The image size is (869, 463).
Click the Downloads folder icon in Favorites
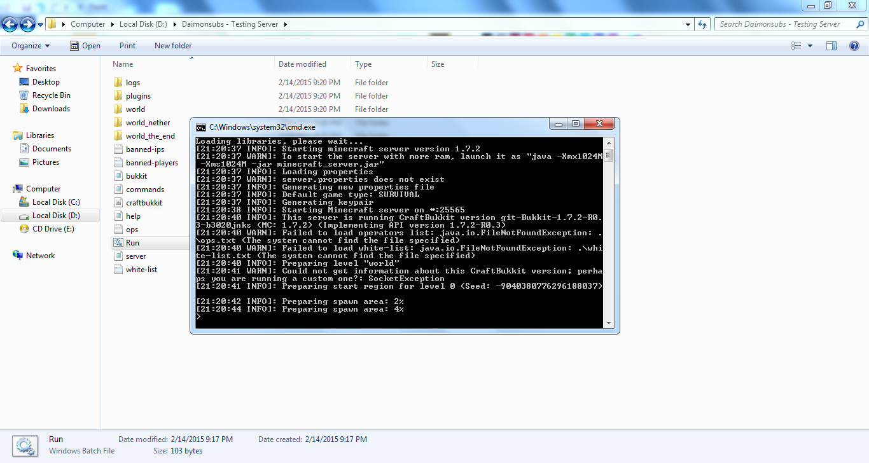pos(24,109)
